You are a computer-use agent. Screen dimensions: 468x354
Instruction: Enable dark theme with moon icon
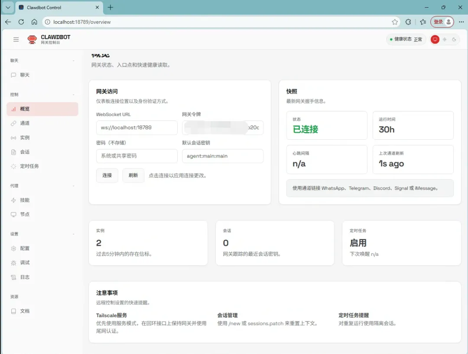coord(454,39)
